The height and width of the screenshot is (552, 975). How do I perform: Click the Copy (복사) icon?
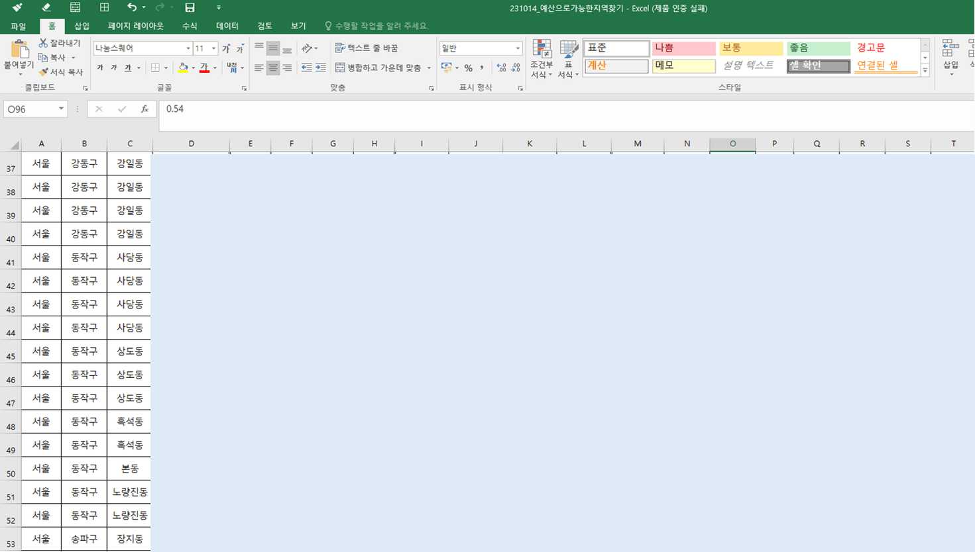click(x=43, y=58)
